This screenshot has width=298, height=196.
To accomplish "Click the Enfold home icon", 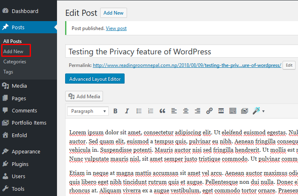I will point(5,135).
